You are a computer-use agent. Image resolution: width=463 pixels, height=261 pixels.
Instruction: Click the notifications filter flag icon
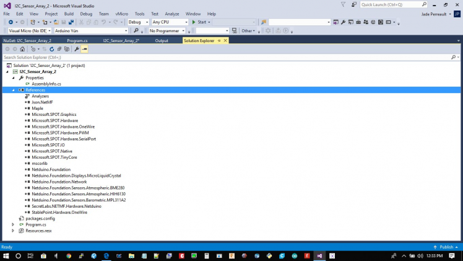(343, 4)
